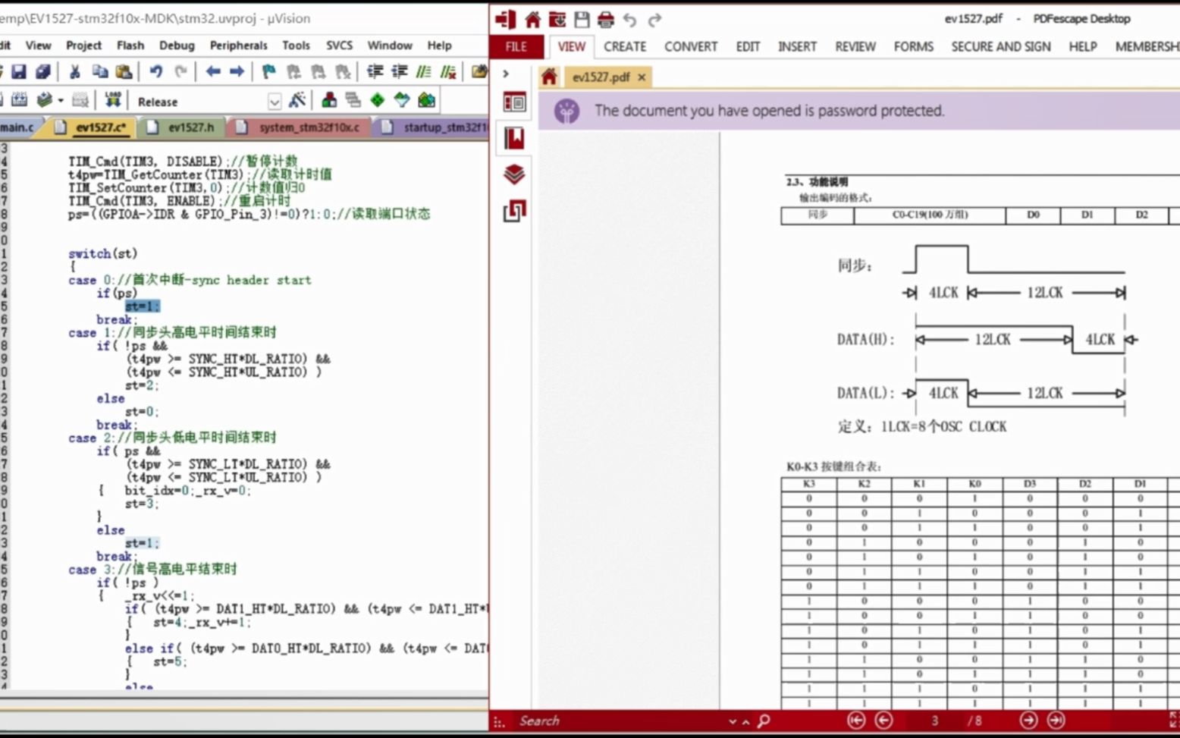The width and height of the screenshot is (1180, 738).
Task: Click the fullscreen toggle in PDFescape status bar
Action: pyautogui.click(x=1173, y=721)
